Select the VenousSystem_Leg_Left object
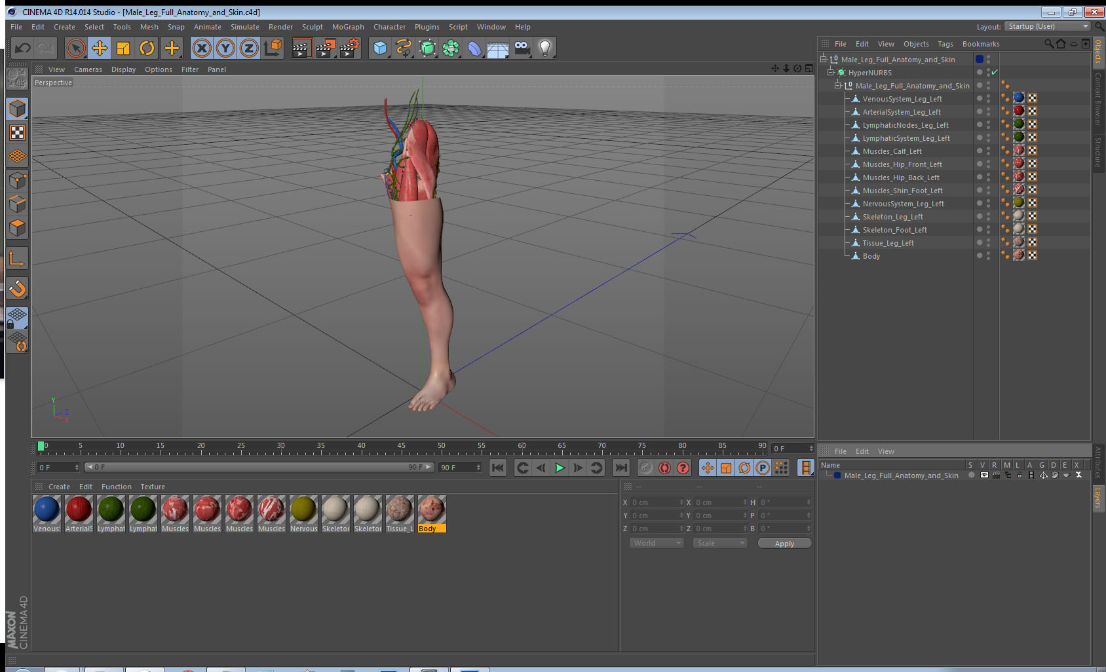Screen dimensions: 1106x672 click(x=902, y=99)
